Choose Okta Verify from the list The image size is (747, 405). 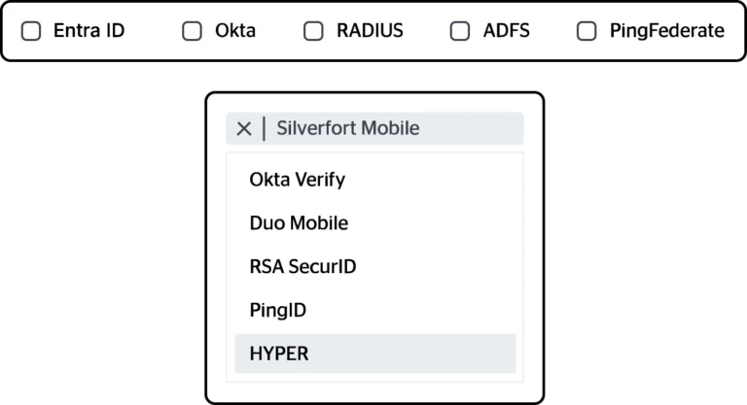pos(298,180)
